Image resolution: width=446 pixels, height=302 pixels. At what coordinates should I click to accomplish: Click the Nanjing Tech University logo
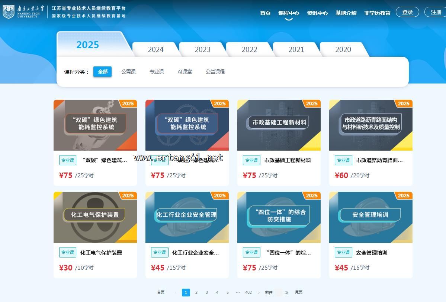tap(24, 12)
